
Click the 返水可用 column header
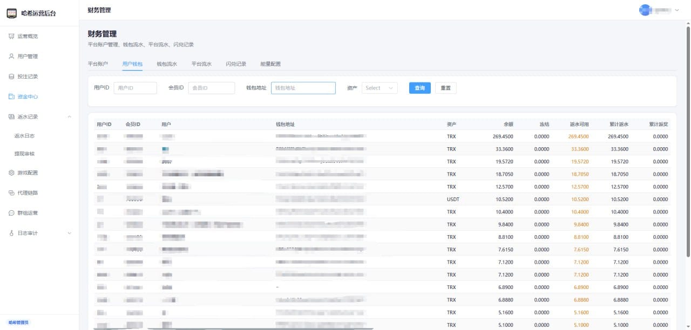pos(579,125)
